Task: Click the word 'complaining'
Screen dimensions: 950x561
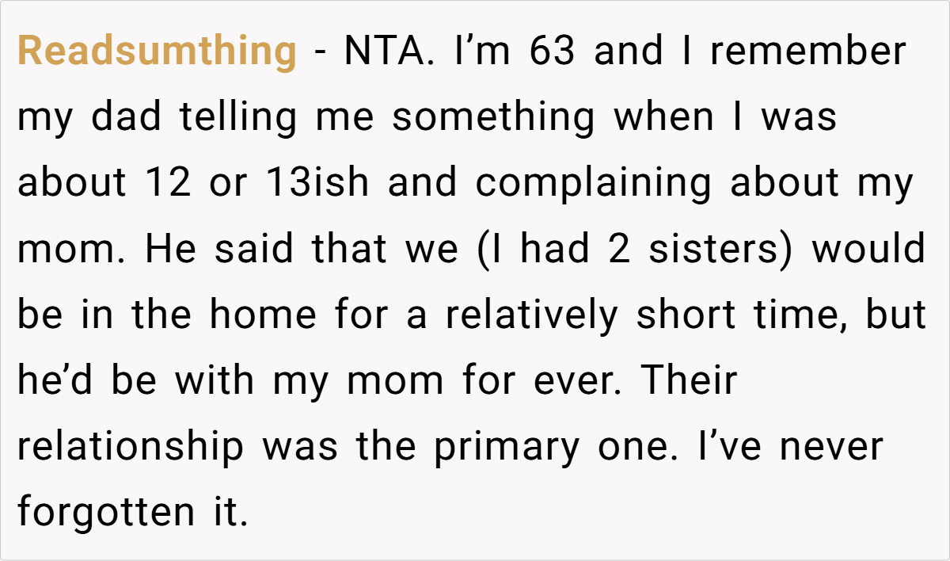Action: [594, 184]
